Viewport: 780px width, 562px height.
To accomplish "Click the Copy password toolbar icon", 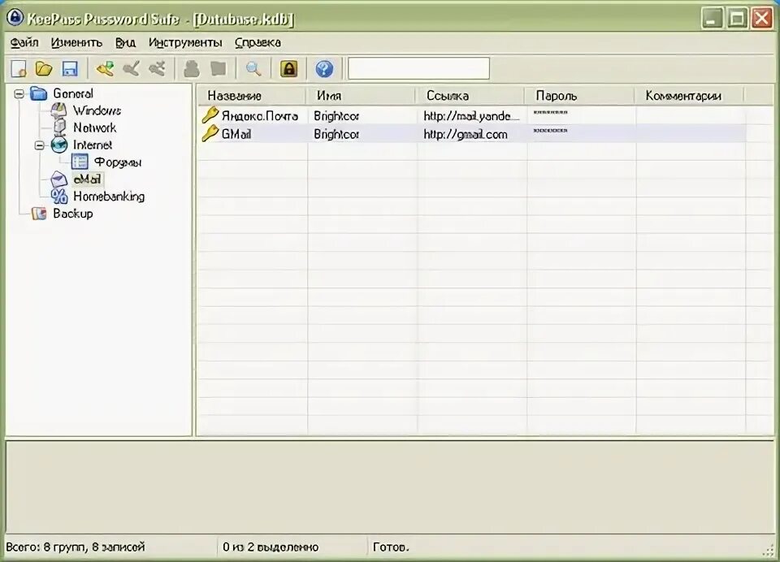I will pos(218,69).
